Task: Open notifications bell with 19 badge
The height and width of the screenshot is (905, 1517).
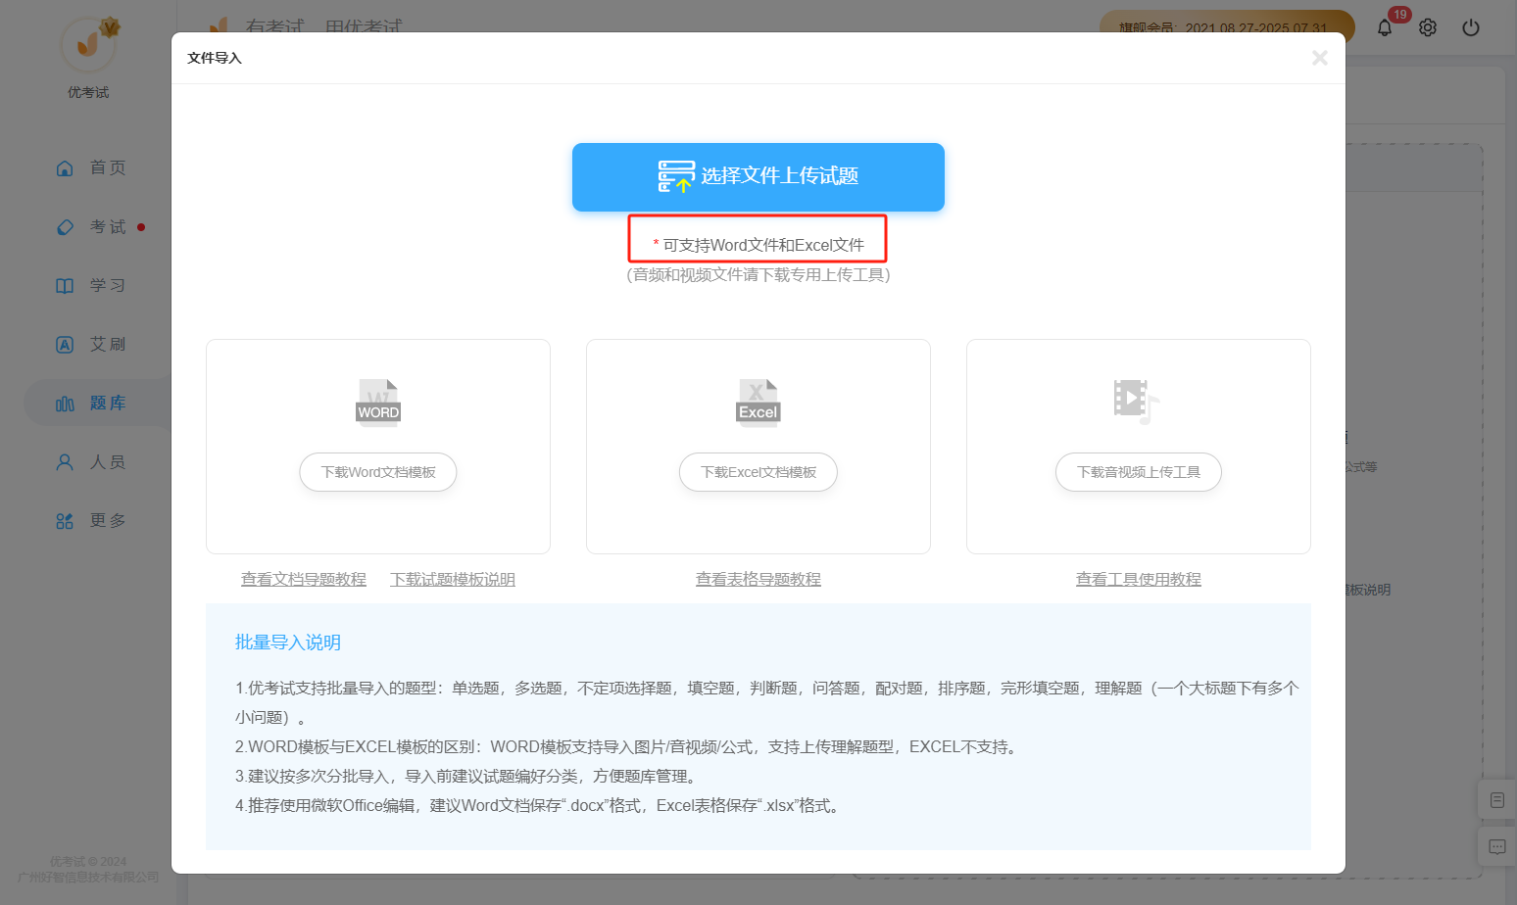Action: [1385, 27]
